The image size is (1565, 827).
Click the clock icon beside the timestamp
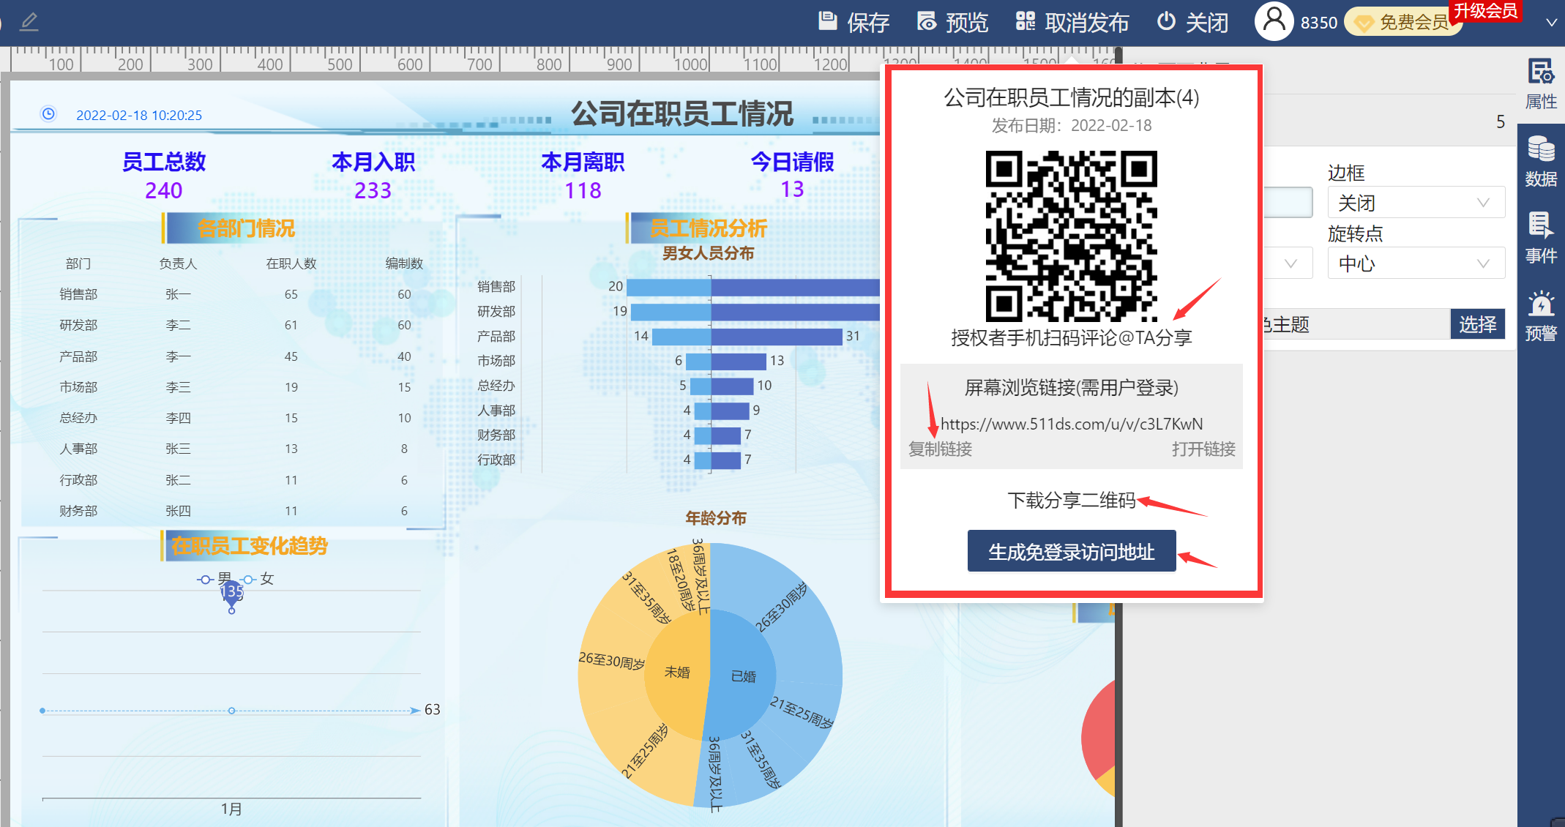(x=48, y=114)
